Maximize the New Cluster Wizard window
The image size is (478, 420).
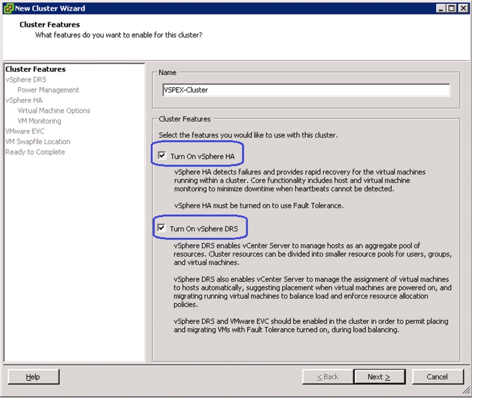[452, 8]
